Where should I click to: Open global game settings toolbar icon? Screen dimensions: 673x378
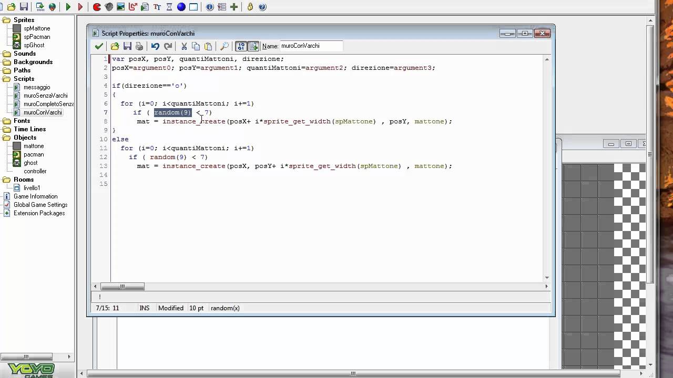coord(222,7)
